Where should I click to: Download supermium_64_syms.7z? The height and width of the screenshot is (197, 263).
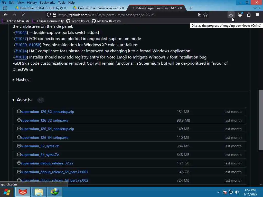[40, 155]
